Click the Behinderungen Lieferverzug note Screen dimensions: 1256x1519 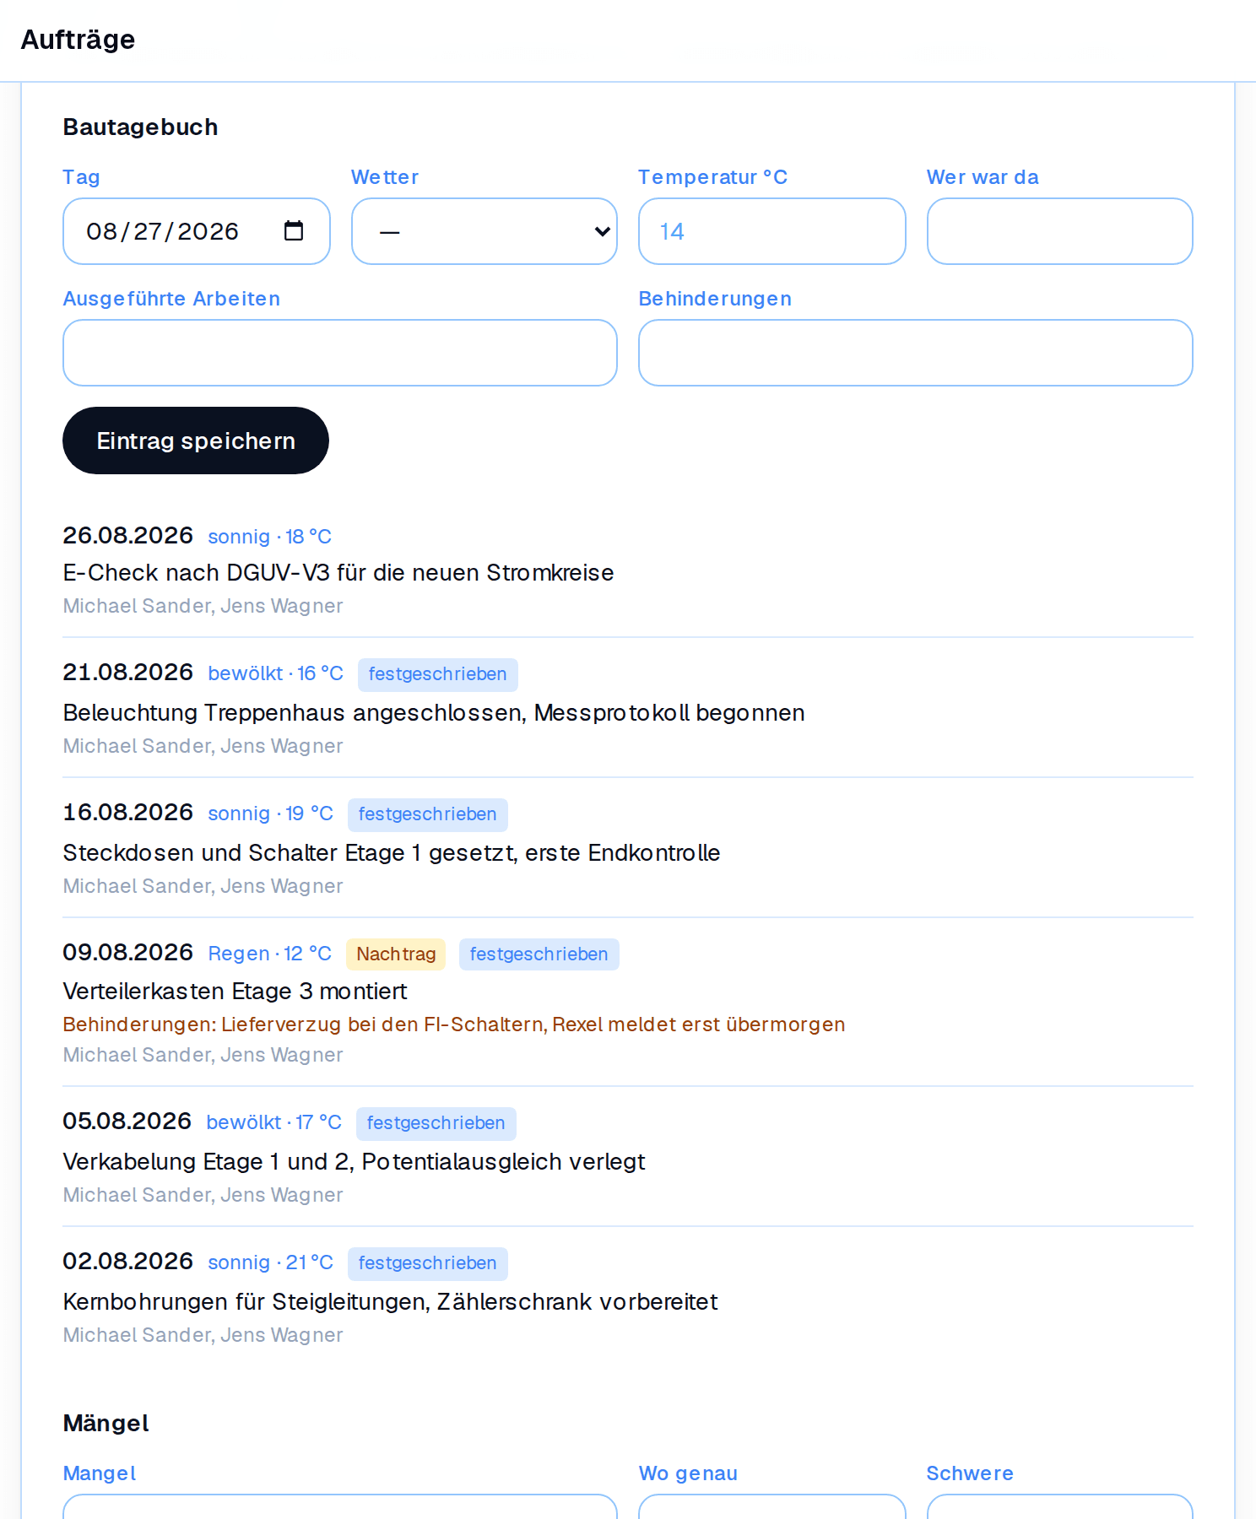(454, 1024)
